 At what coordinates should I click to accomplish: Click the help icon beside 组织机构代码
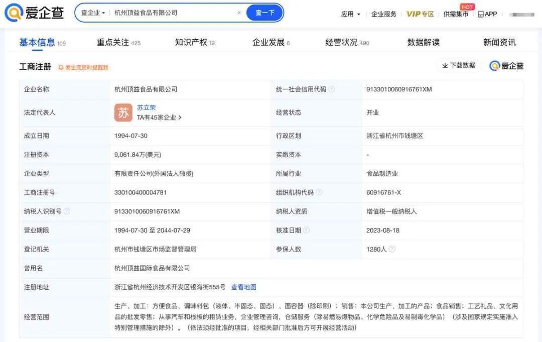click(x=319, y=192)
